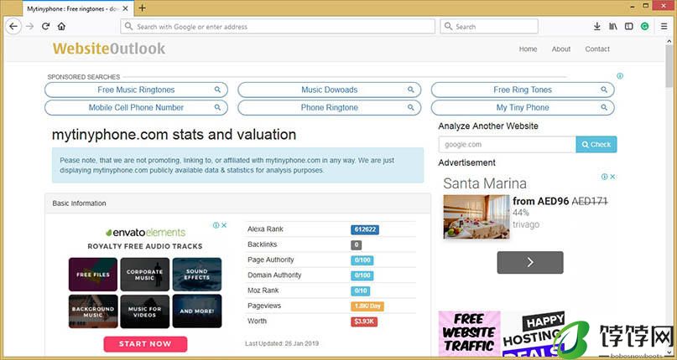Image resolution: width=677 pixels, height=360 pixels.
Task: Click the Pageviews per day badge
Action: pyautogui.click(x=367, y=306)
